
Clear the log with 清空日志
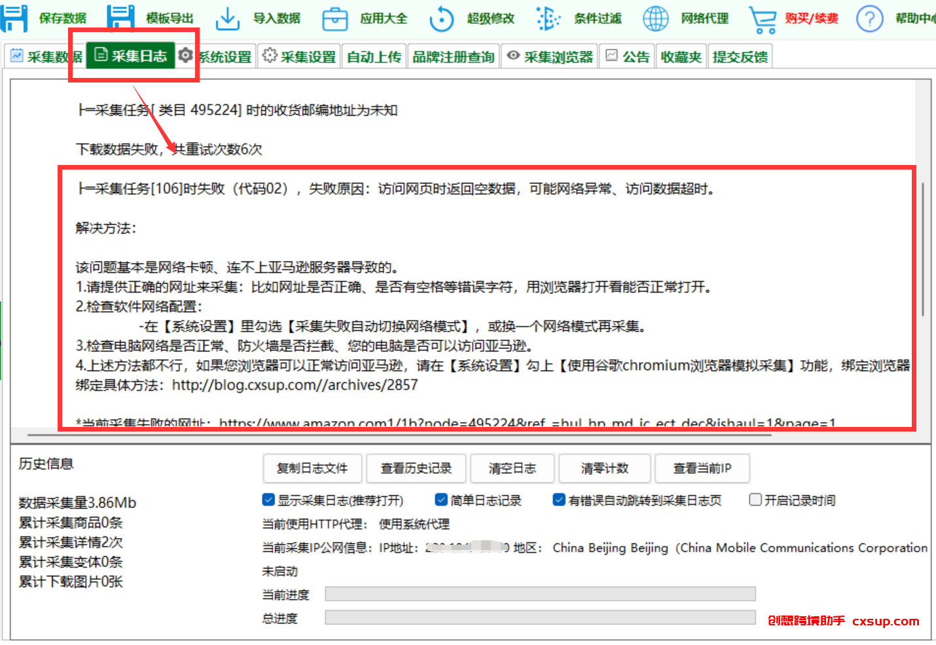513,468
